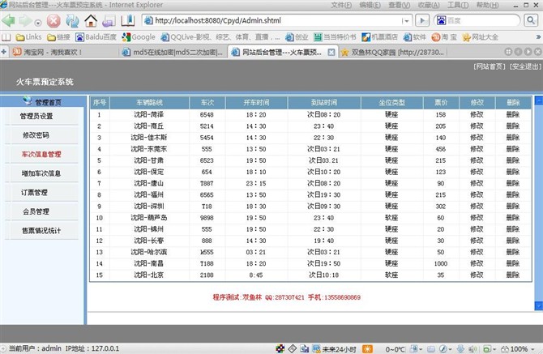Click the orange sun weather icon in status bar
The height and width of the screenshot is (354, 543).
367,349
